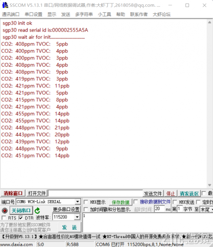The height and width of the screenshot is (247, 213).
Task: Open the 通讯端口 menu
Action: (11, 14)
